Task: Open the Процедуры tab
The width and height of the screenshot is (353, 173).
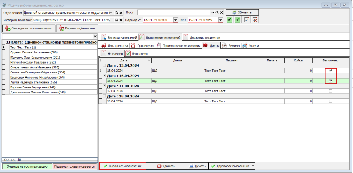Action: 142,45
